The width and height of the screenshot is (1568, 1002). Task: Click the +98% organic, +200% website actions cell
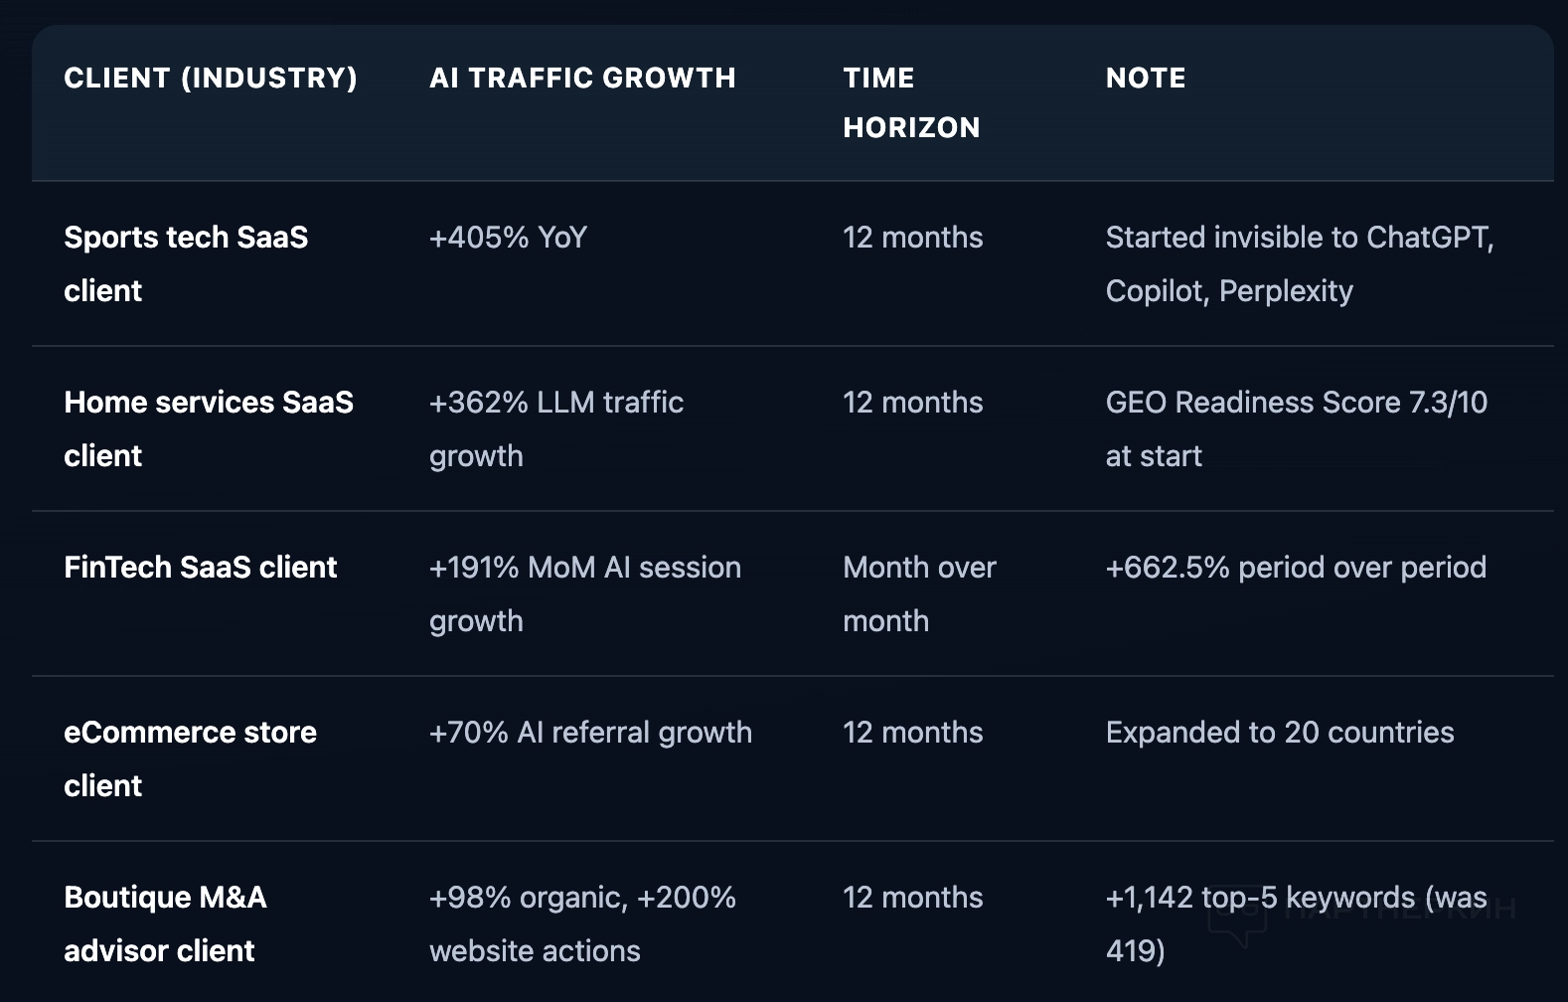[582, 923]
